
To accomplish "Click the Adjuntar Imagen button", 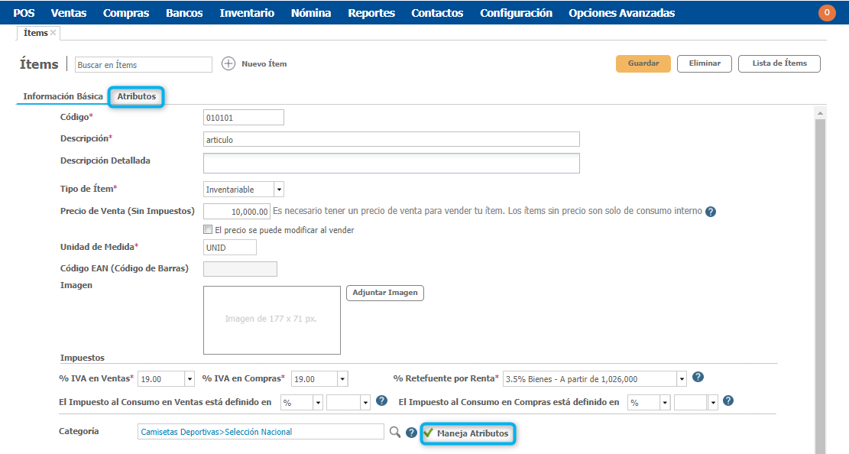I will coord(385,293).
